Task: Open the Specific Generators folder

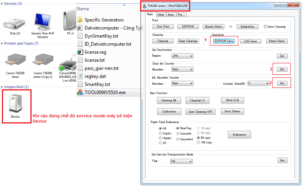Action: click(x=104, y=20)
